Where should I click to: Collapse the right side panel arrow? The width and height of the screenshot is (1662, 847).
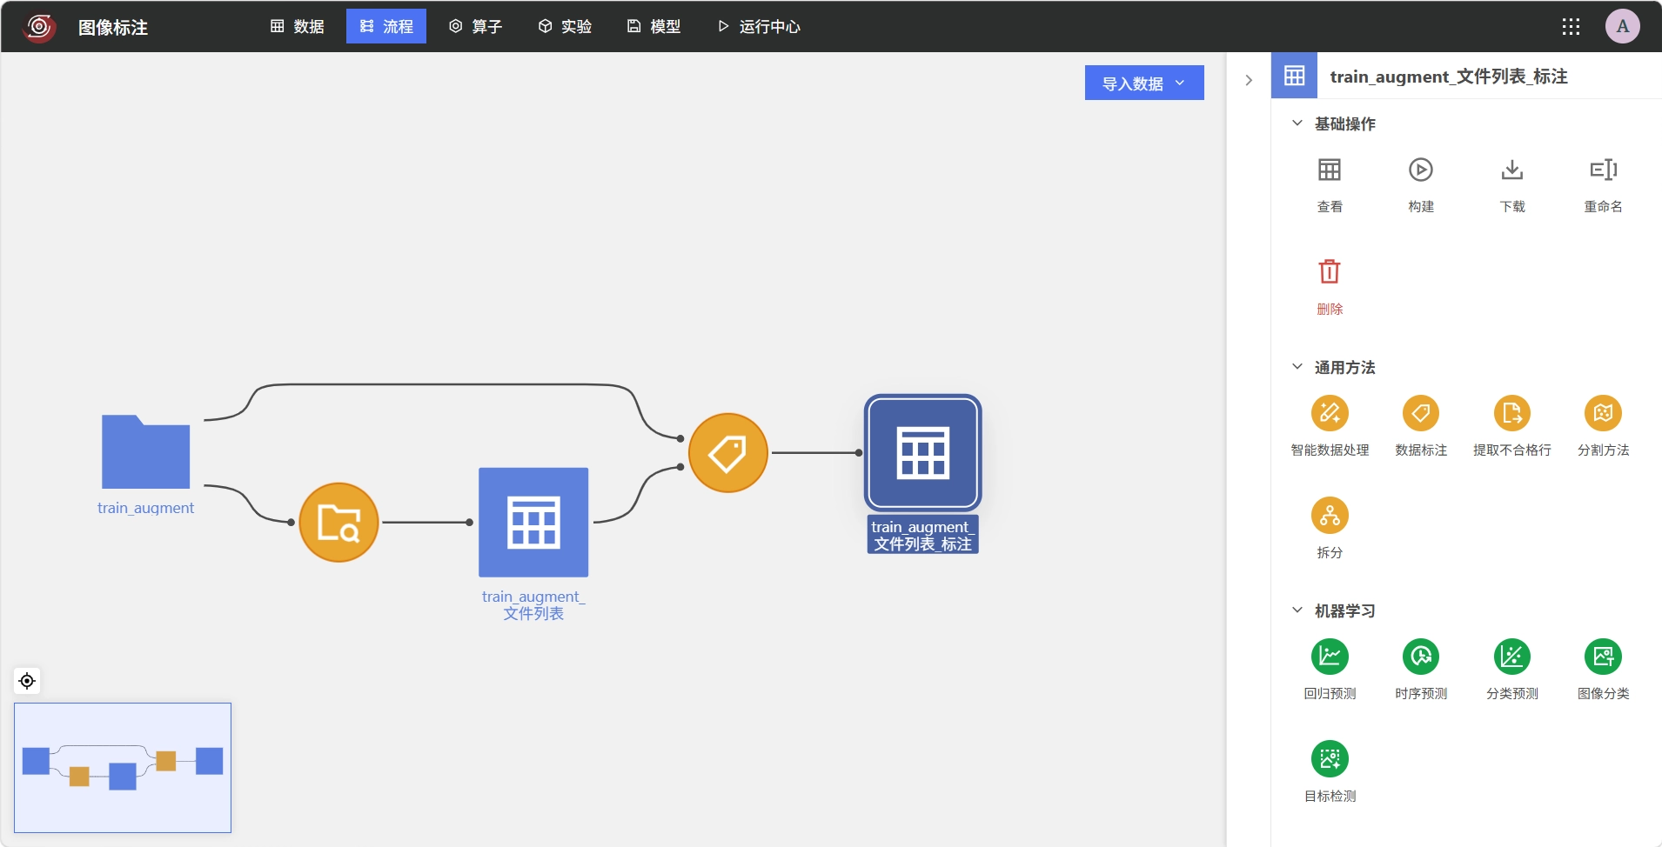pos(1249,80)
